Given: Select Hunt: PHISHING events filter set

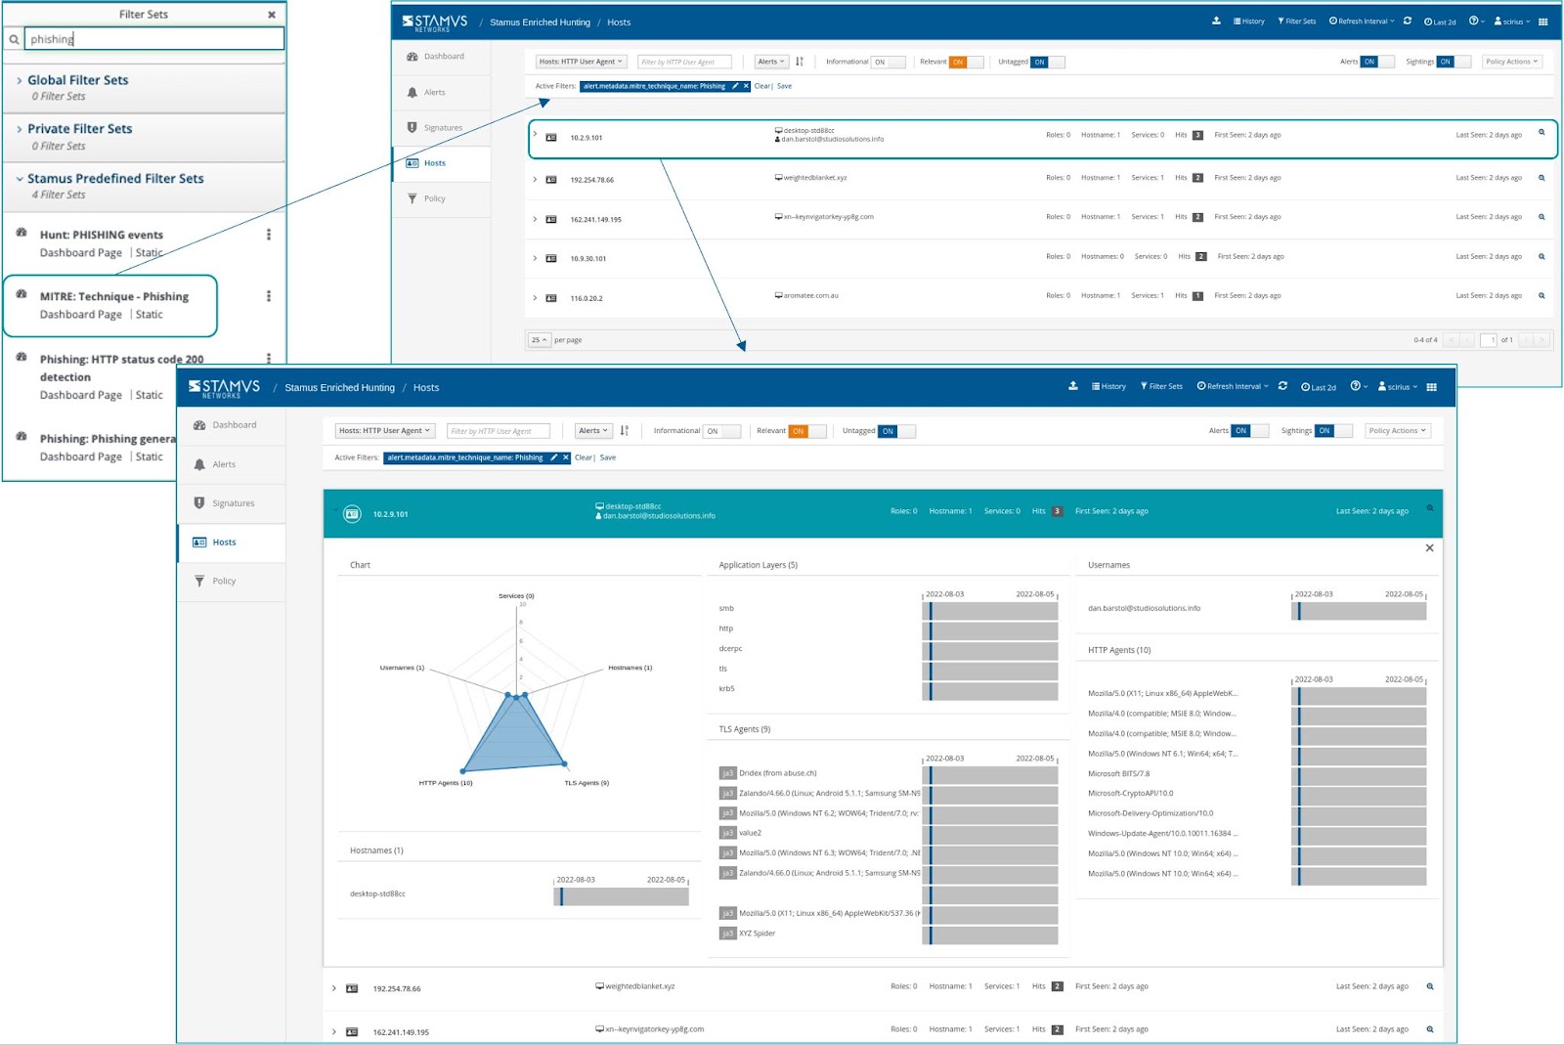Looking at the screenshot, I should click(x=102, y=235).
